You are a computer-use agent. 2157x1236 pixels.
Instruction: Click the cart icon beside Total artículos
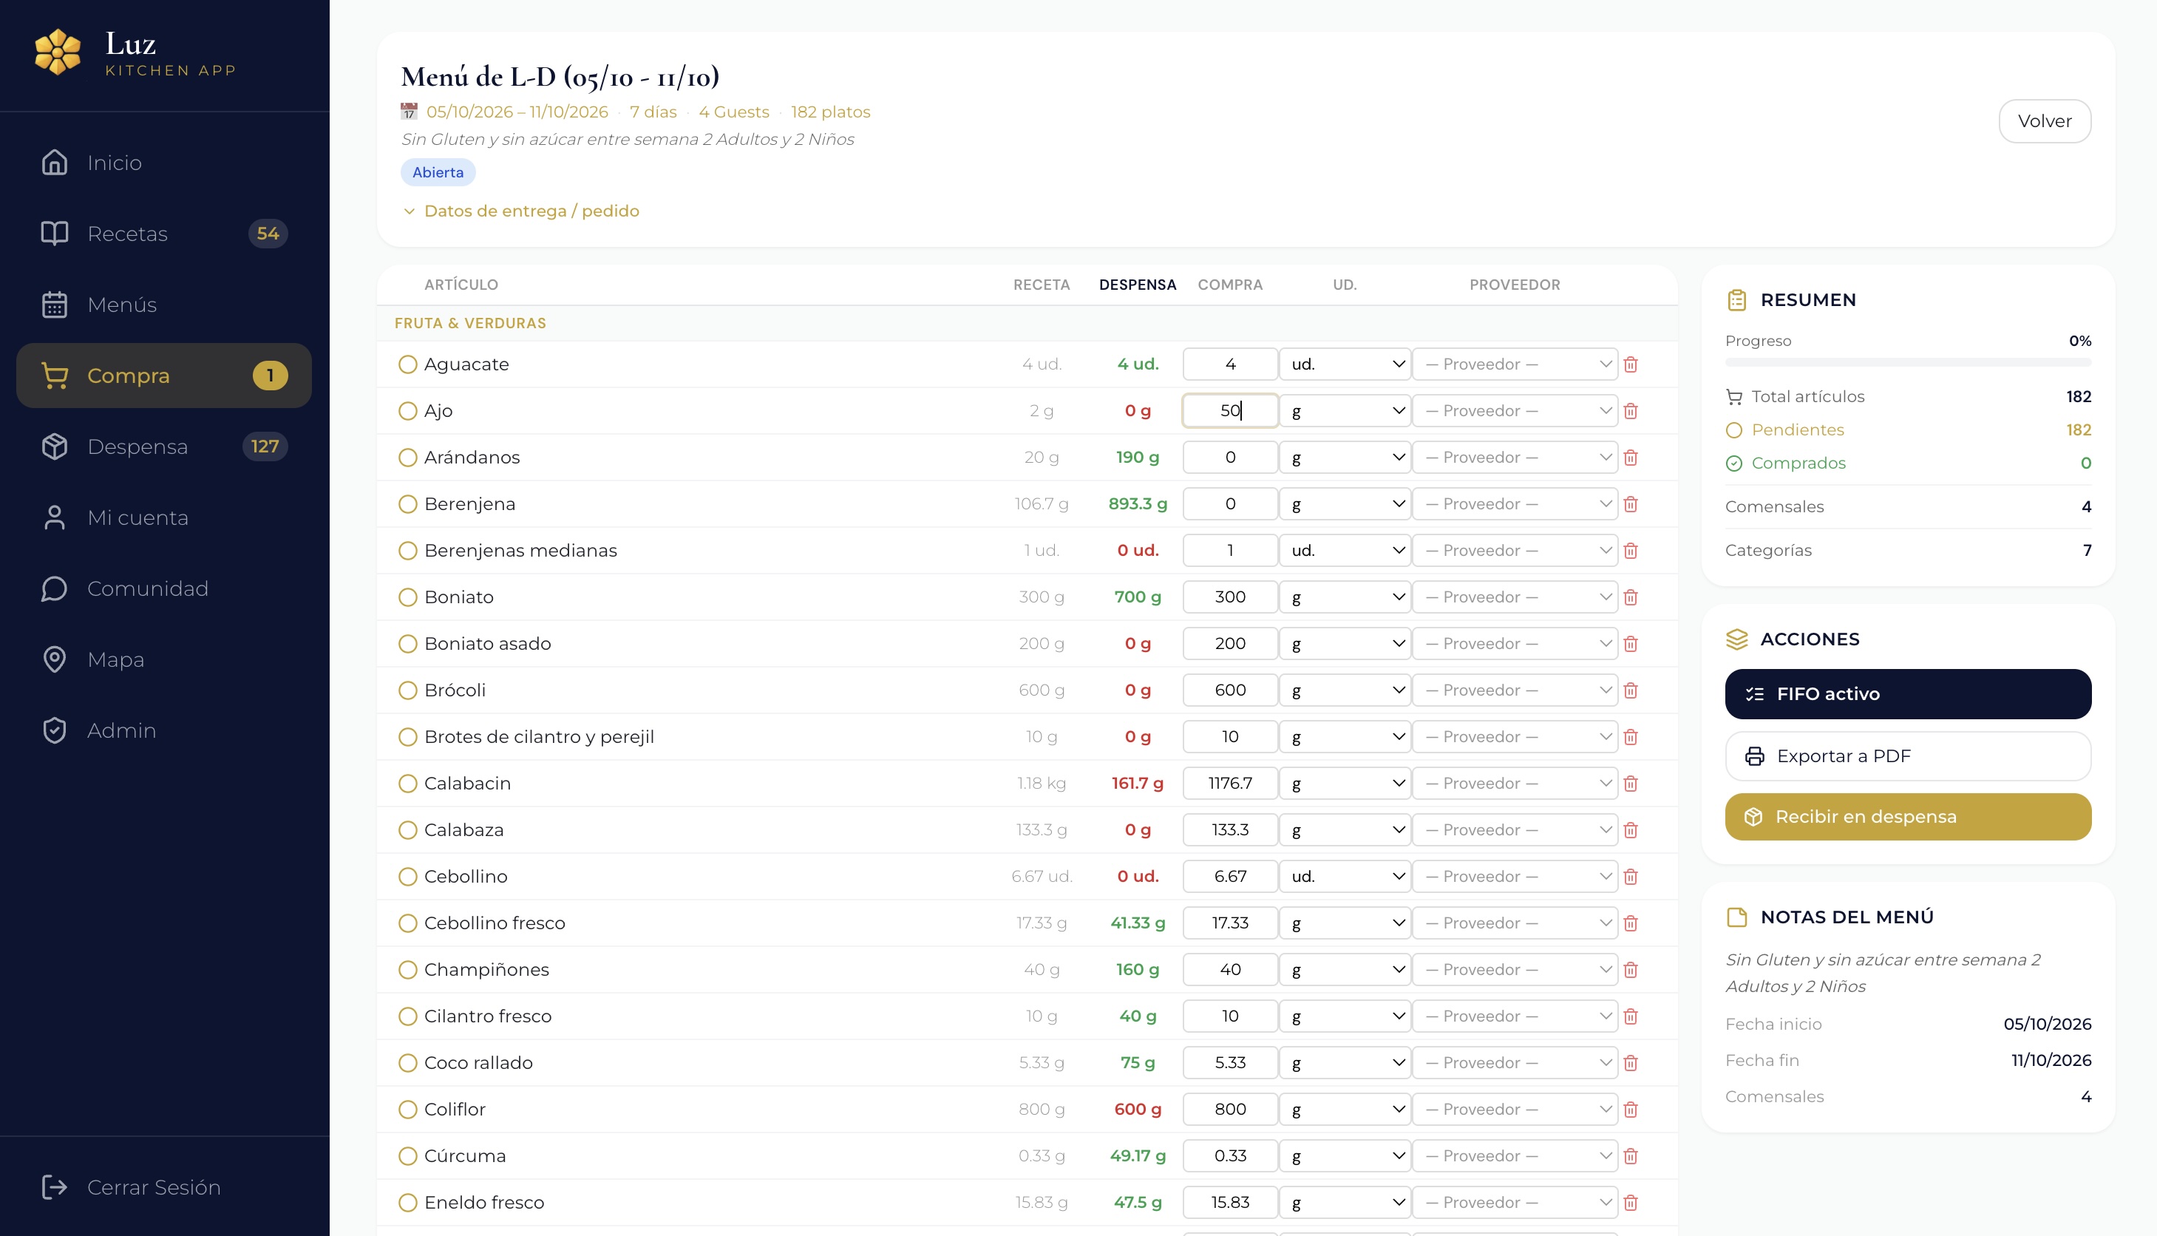(1734, 396)
